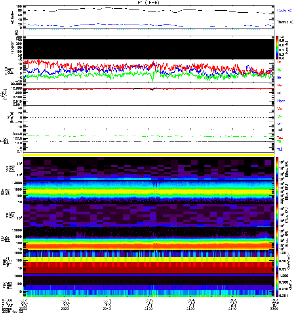
Task: Select the Themis AE legend label
Action: (285, 22)
